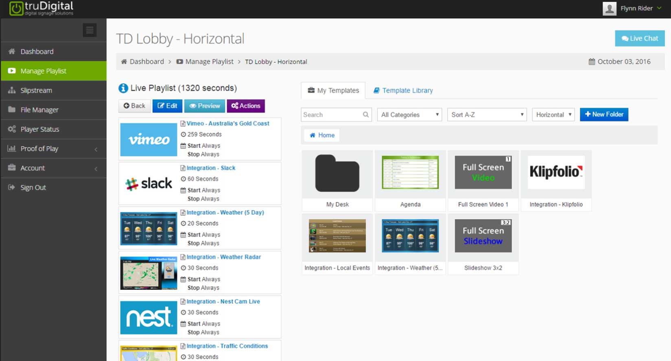Click the Weather Radar playlist thumbnail
The height and width of the screenshot is (361, 671).
click(149, 273)
